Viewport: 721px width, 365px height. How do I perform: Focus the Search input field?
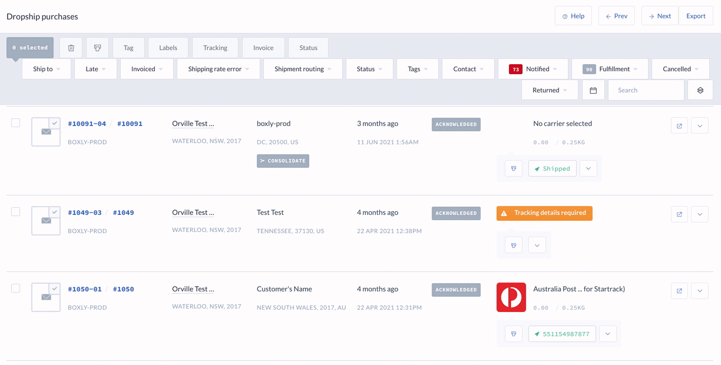[x=646, y=90]
